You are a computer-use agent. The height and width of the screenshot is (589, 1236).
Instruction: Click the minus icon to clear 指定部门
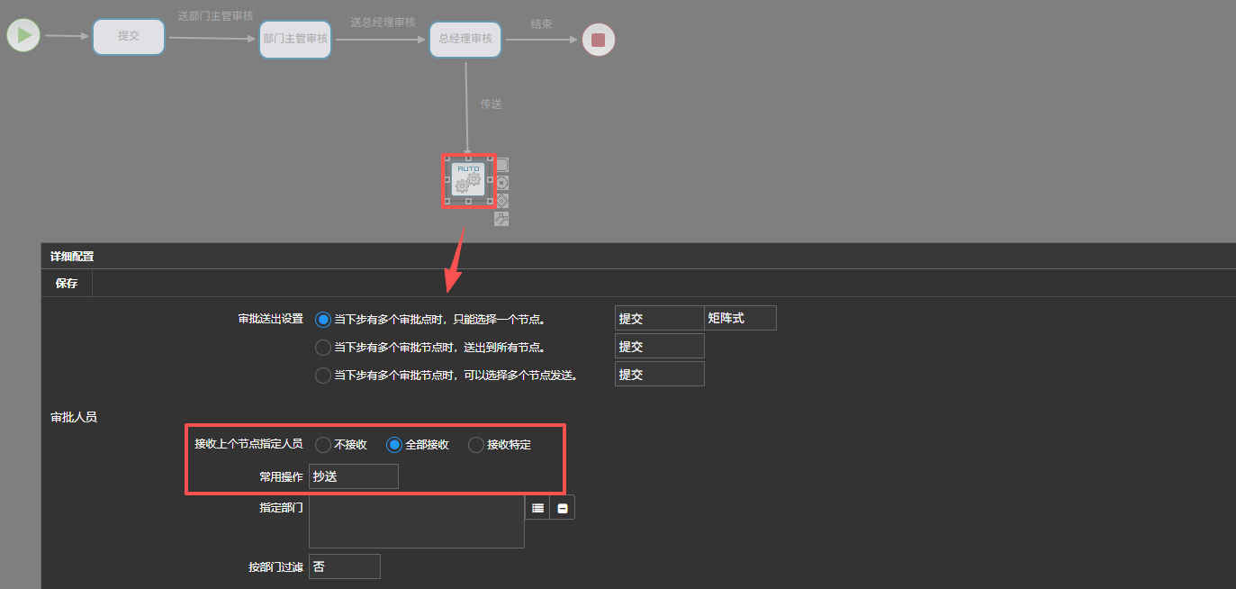point(563,508)
